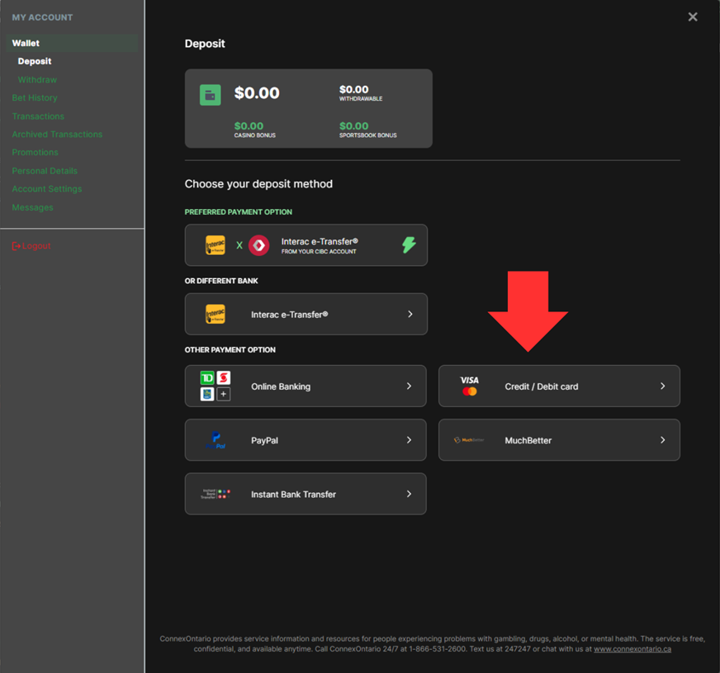
Task: Click the green wallet balance icon
Action: tap(210, 94)
